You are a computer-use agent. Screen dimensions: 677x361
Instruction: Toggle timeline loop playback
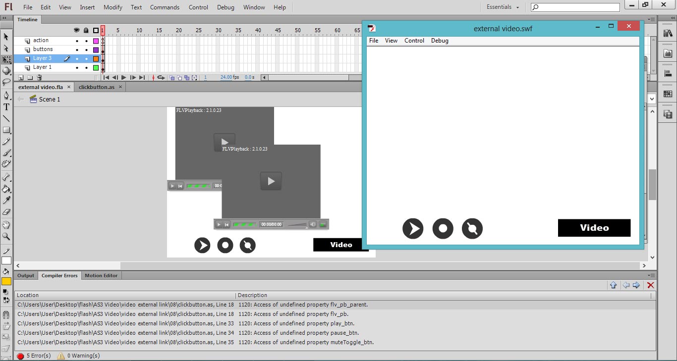pyautogui.click(x=161, y=78)
